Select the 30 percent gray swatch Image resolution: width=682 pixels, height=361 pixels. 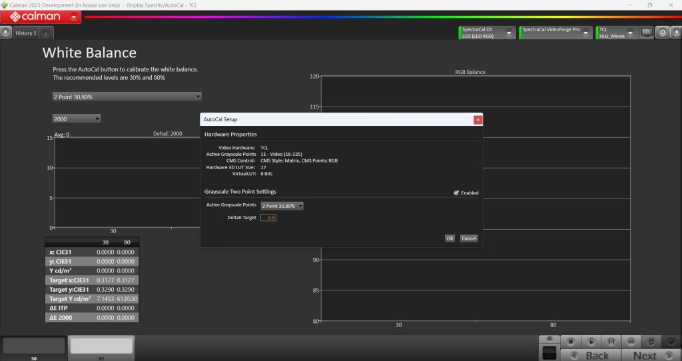click(34, 347)
